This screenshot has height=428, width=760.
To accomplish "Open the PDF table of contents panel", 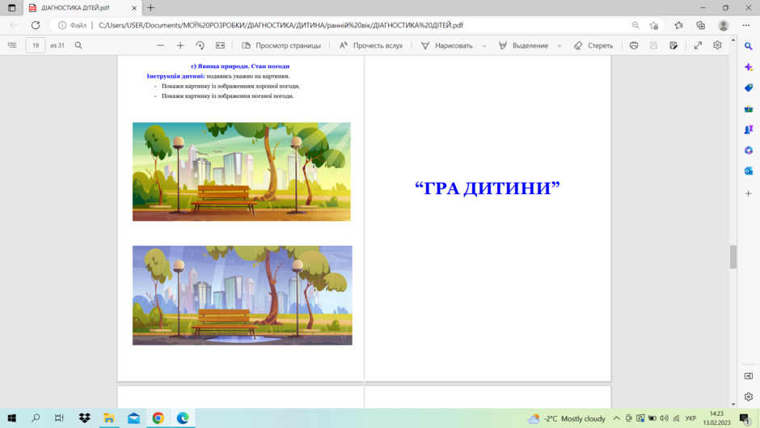I will pos(12,45).
